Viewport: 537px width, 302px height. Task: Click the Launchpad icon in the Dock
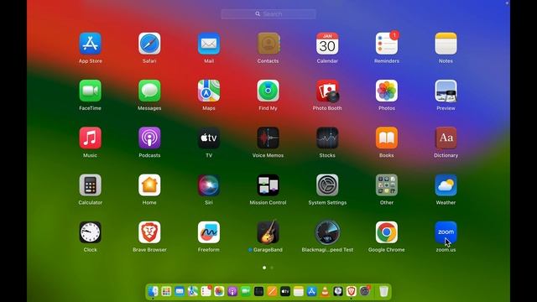(166, 291)
